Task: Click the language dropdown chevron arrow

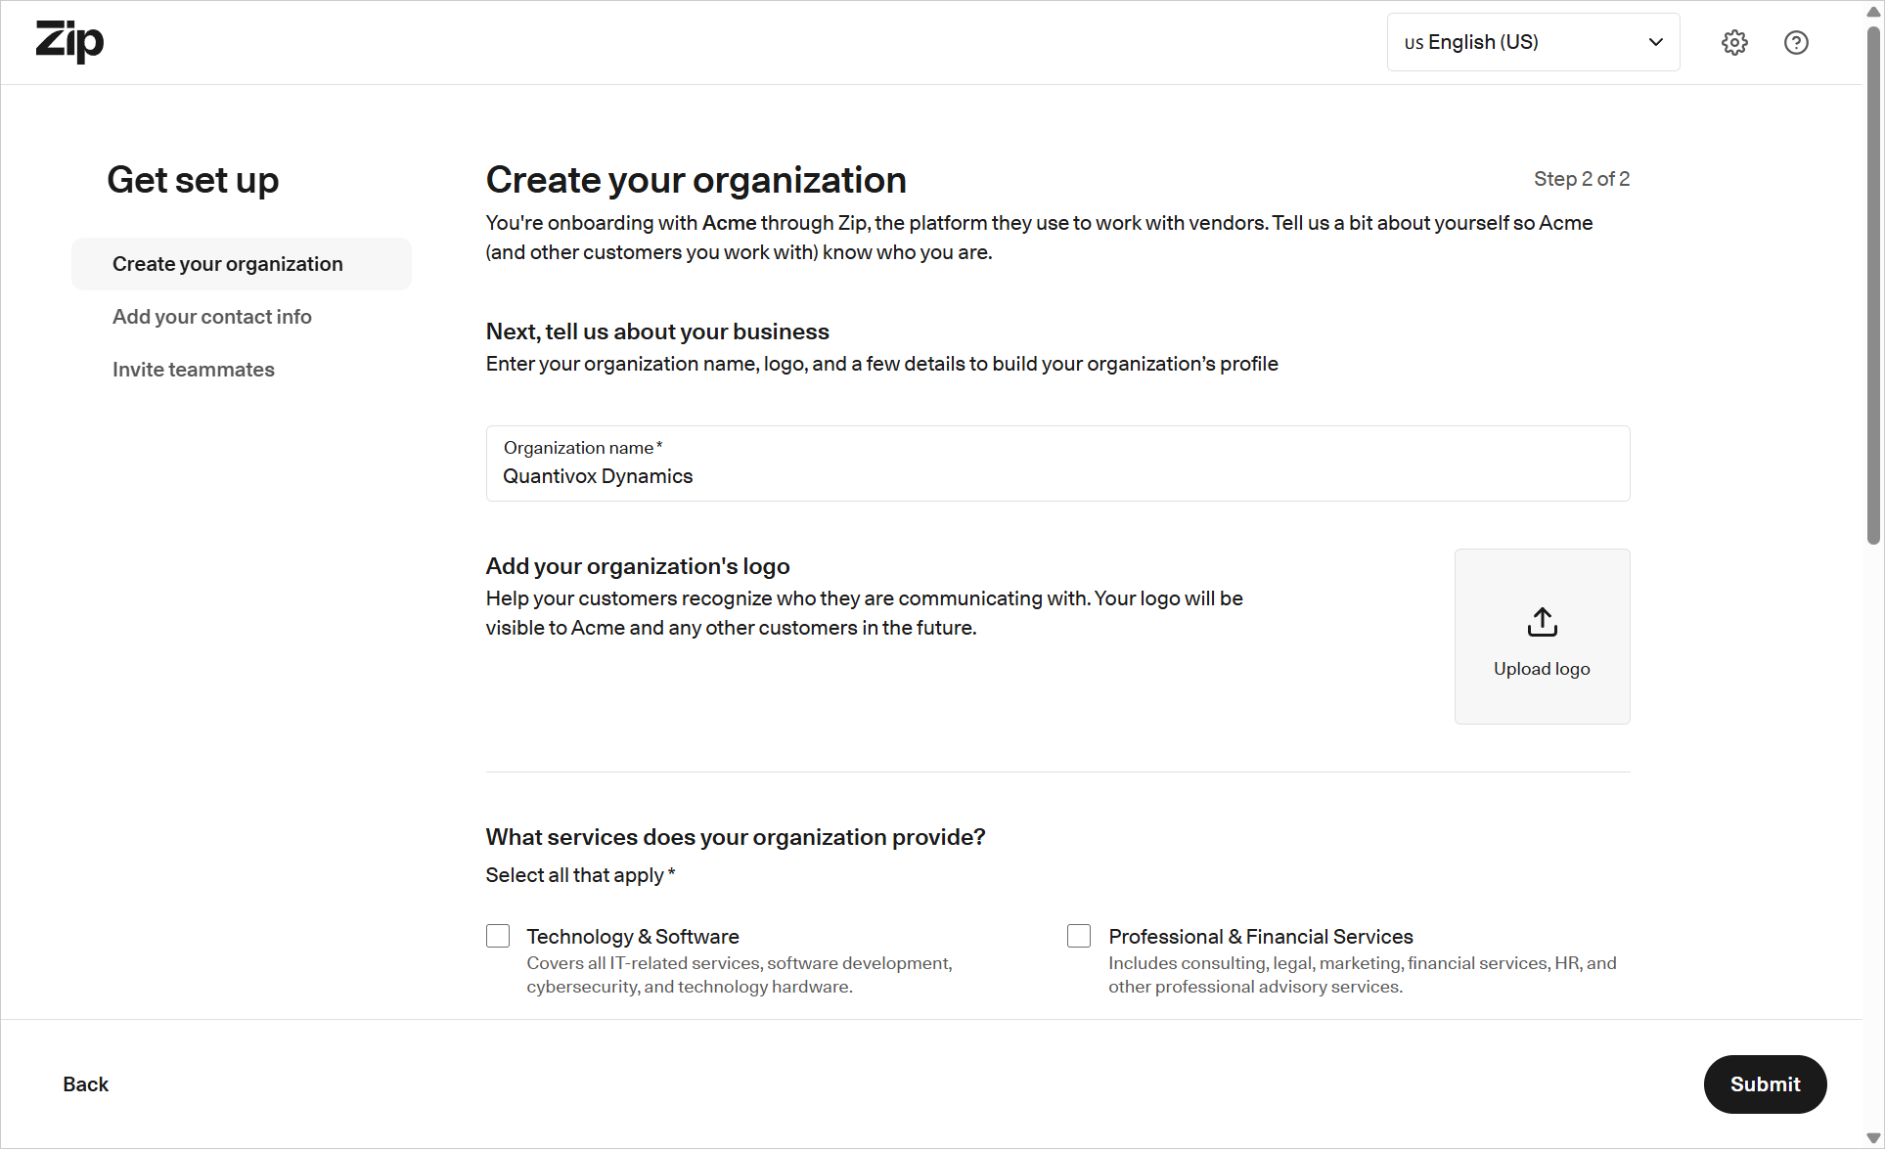Action: click(x=1655, y=42)
